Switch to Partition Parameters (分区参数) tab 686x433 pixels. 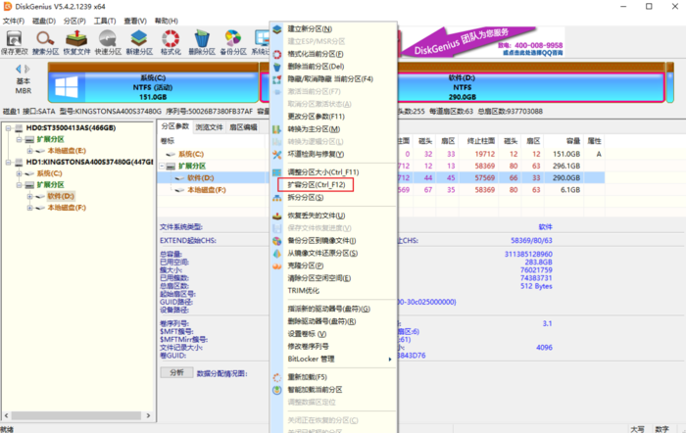[175, 126]
